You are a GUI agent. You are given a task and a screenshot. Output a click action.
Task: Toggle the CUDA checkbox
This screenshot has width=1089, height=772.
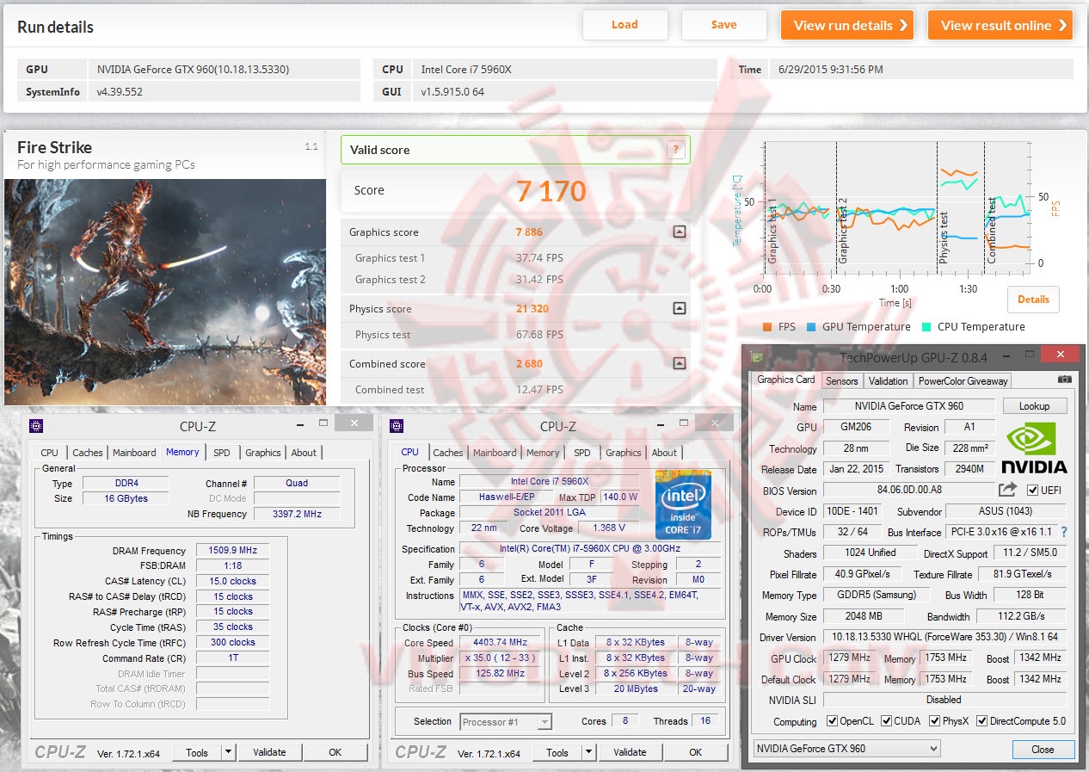tap(887, 721)
